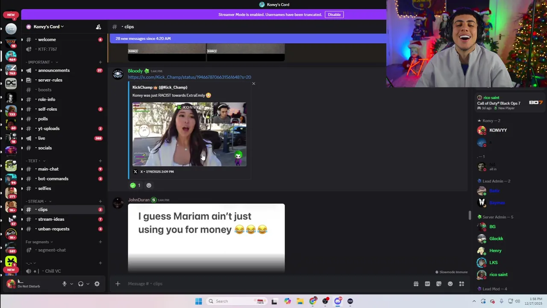Toggle the headphones deafen button
Image resolution: width=547 pixels, height=308 pixels.
tap(81, 284)
